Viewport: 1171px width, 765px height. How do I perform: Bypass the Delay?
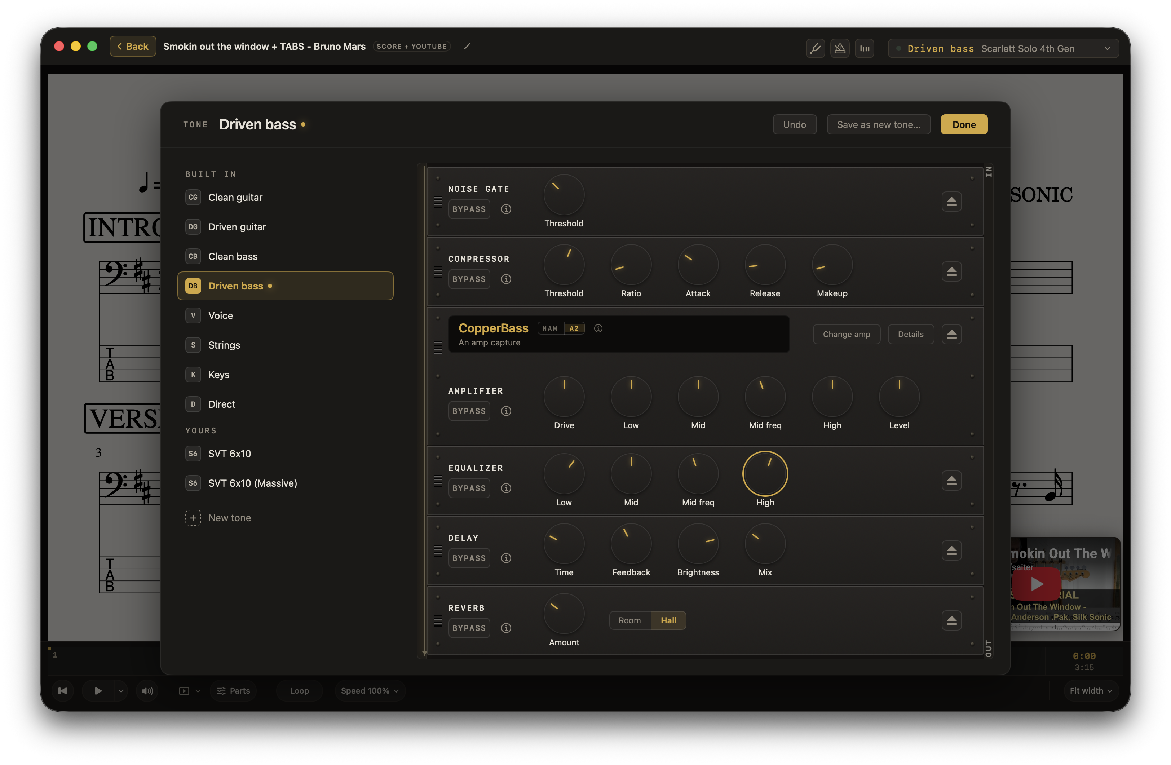click(469, 558)
